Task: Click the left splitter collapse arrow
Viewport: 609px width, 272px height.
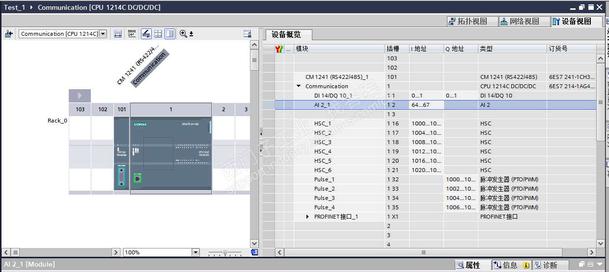Action: point(261,133)
